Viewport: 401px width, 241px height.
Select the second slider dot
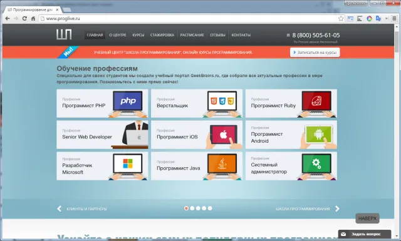(192, 208)
